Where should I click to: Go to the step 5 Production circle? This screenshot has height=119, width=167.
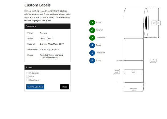click(x=92, y=53)
